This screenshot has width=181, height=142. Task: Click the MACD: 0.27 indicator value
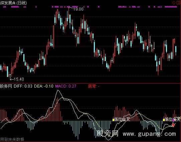pos(66,86)
